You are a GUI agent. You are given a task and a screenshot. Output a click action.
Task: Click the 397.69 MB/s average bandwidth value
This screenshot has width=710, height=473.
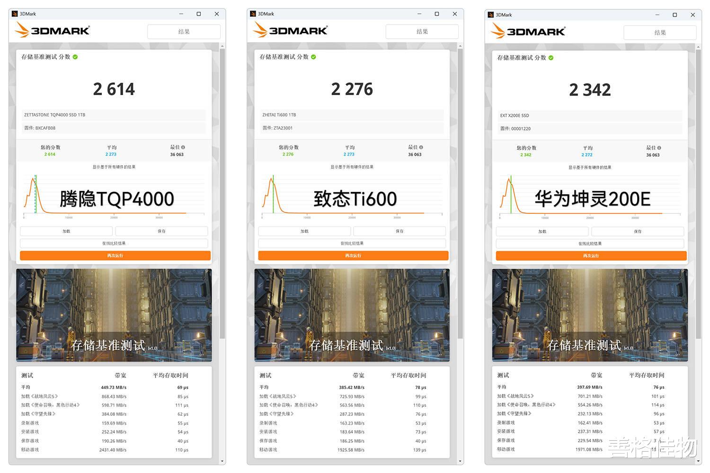coord(590,387)
